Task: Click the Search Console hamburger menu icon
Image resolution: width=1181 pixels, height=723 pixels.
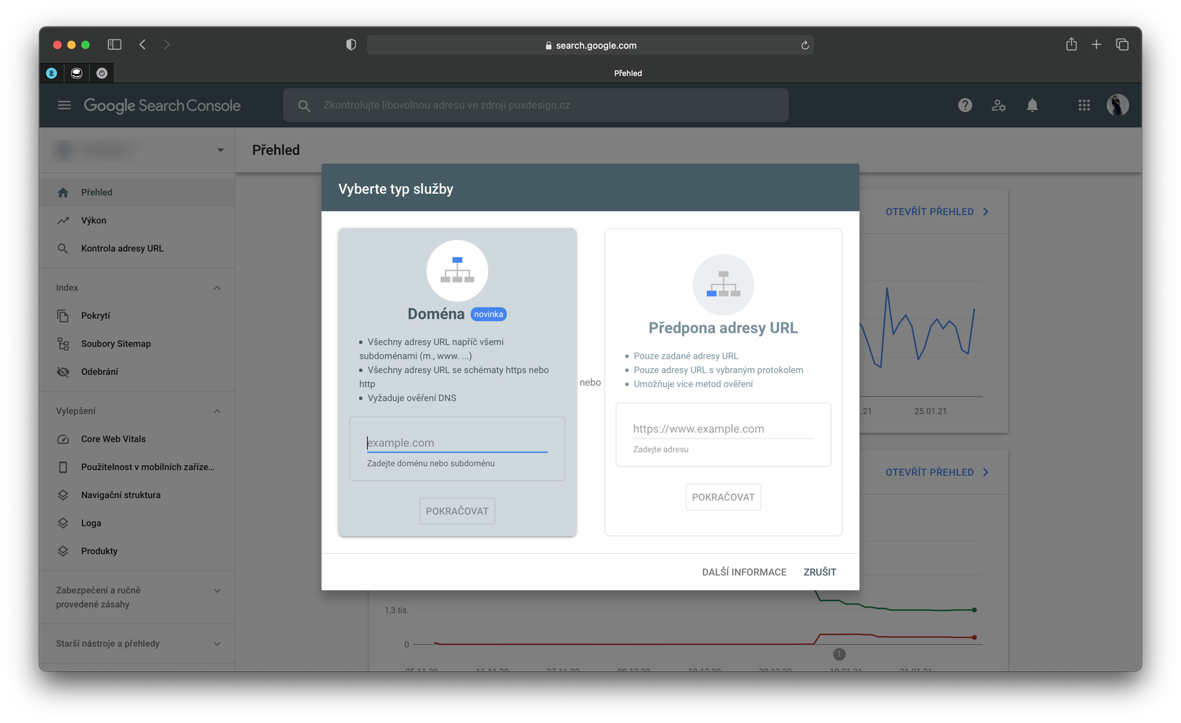Action: click(x=64, y=105)
